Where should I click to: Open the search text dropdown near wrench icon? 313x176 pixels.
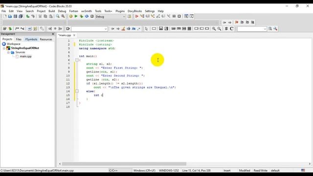pyautogui.click(x=252, y=29)
